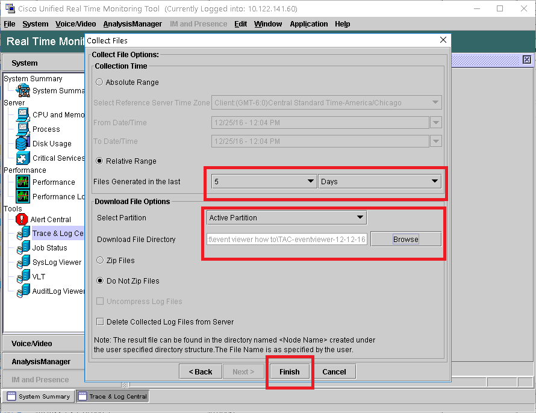Open the System Summary monitor icon
Screen dimensions: 536x413
coord(23,90)
